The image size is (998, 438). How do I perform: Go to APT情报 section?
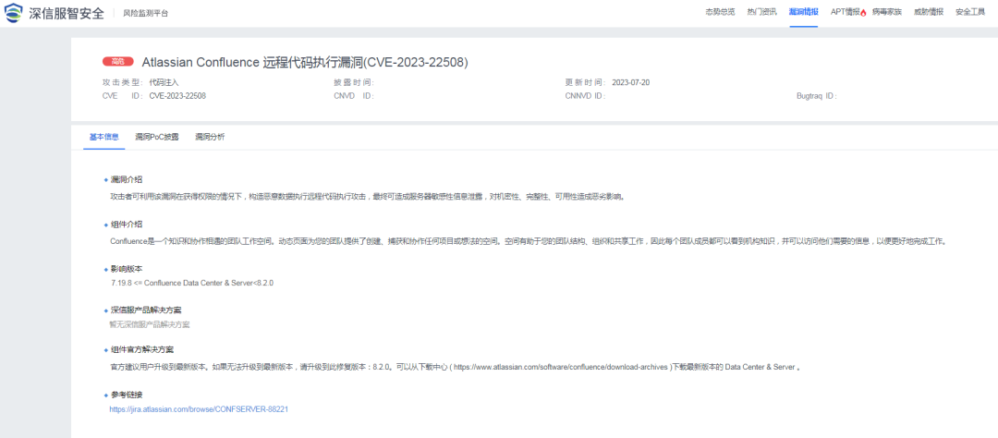coord(846,12)
